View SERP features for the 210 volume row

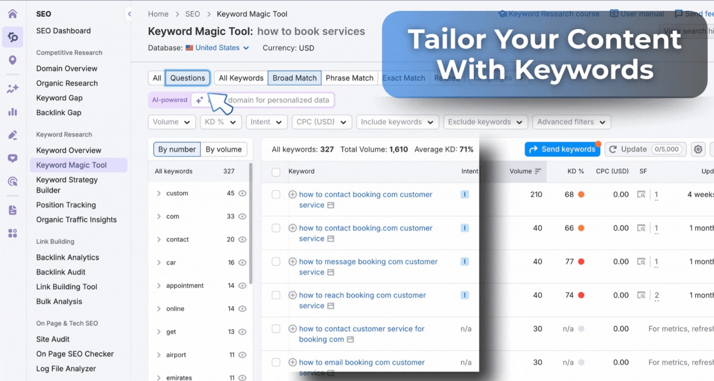pyautogui.click(x=642, y=194)
